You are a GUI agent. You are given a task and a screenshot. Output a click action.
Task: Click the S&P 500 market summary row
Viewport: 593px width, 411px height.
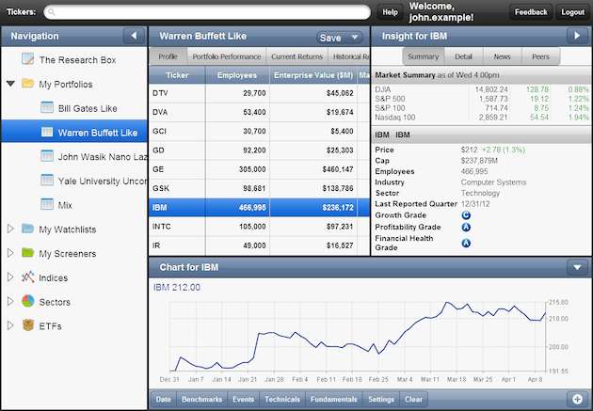(482, 99)
